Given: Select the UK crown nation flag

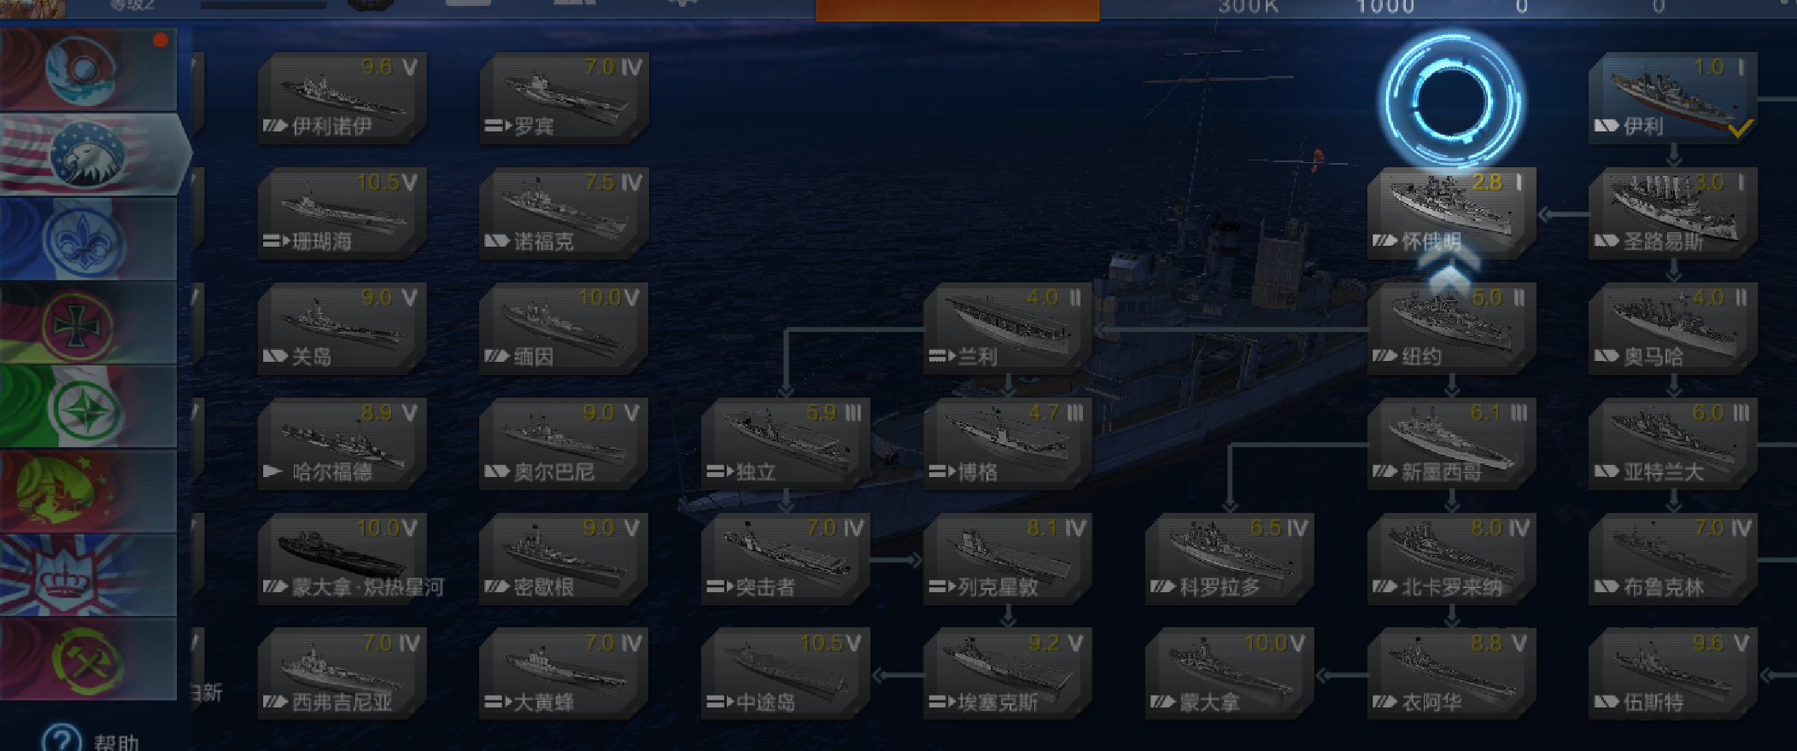Looking at the screenshot, I should coord(89,575).
